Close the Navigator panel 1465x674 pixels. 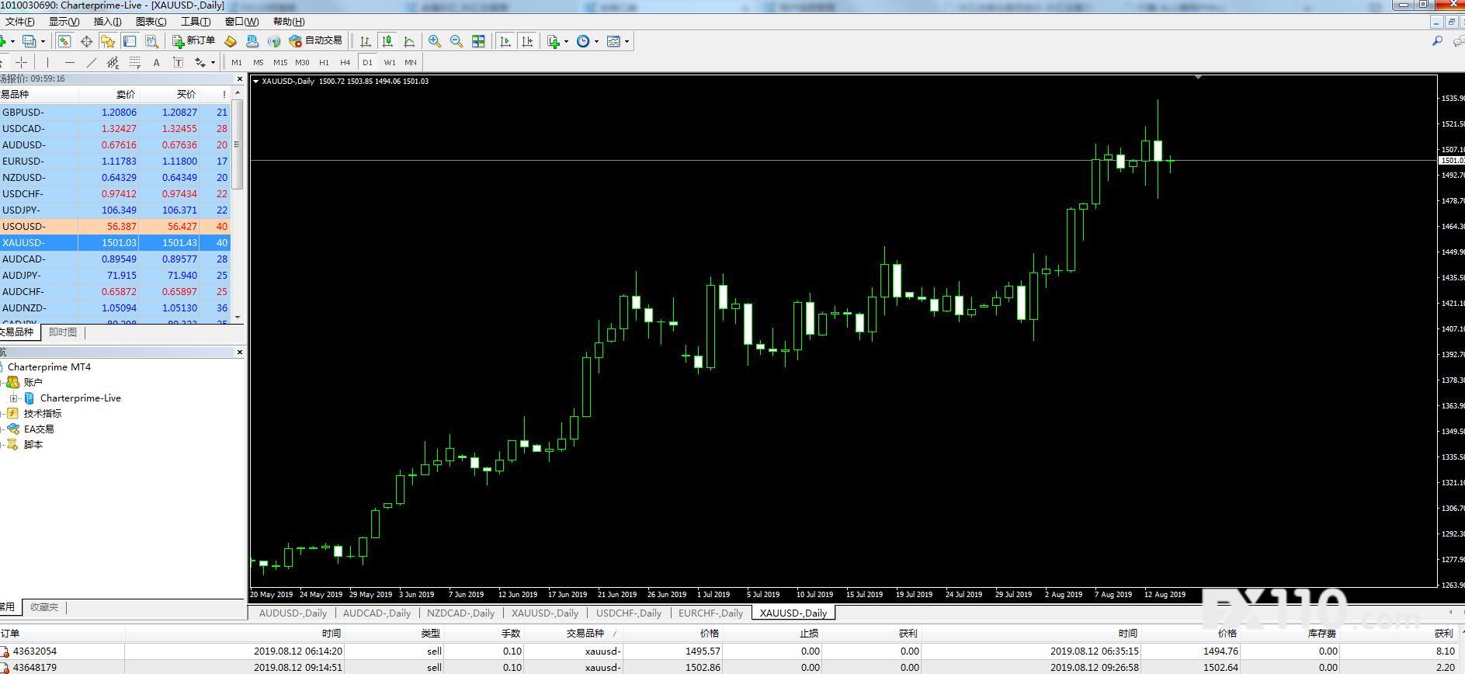(239, 353)
